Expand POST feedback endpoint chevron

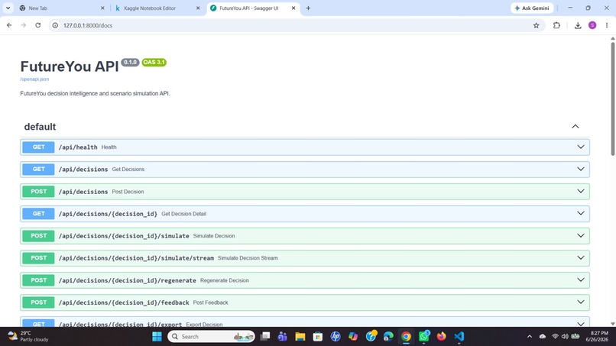pos(581,302)
